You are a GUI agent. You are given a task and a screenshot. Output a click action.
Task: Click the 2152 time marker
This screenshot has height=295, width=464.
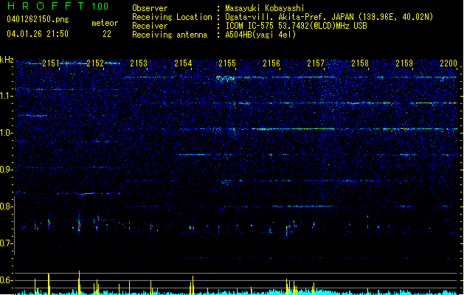95,63
